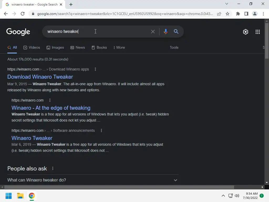
Task: Click https://winaero.com breadcrumb of first result
Action: [x=23, y=69]
